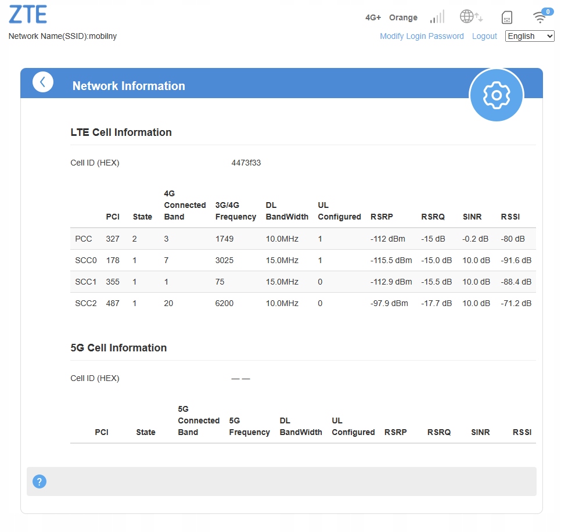Click the SCC1 frequency value 75
The image size is (561, 532).
click(x=220, y=282)
